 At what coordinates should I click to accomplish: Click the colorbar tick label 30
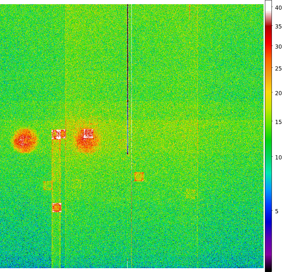pos(278,47)
